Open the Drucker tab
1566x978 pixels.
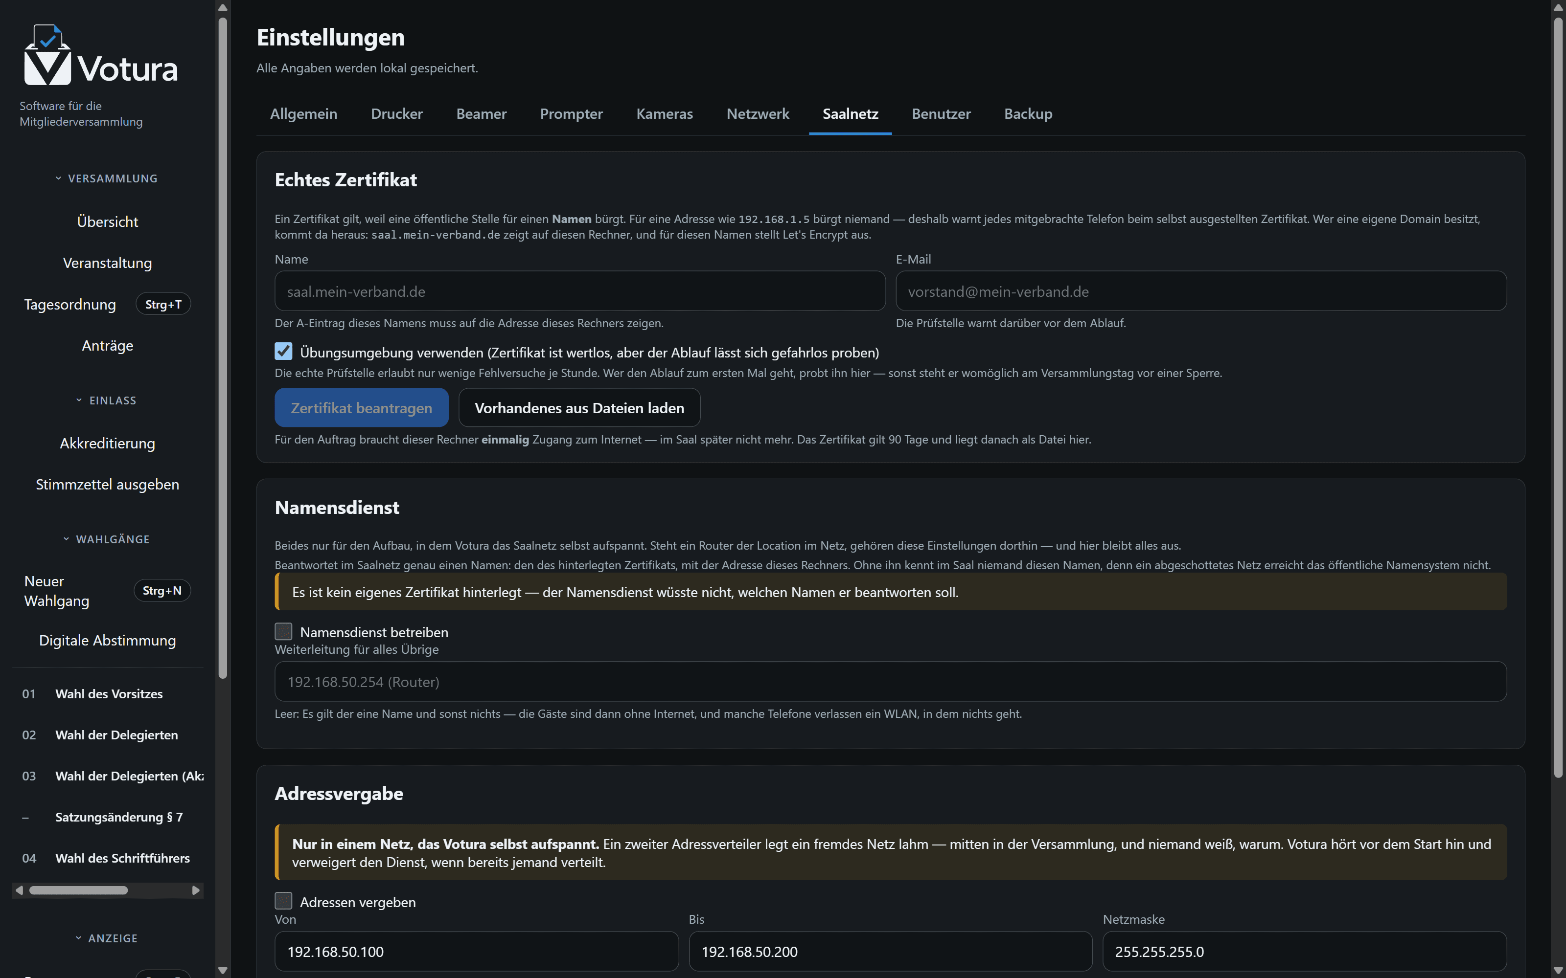[x=397, y=114]
